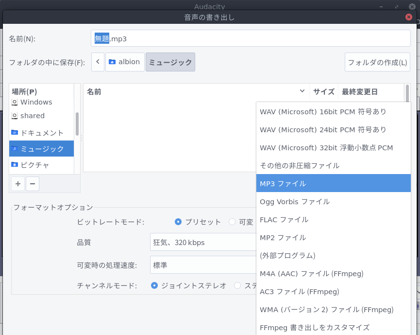The width and height of the screenshot is (420, 335).
Task: Navigate to albion via the breadcrumb button
Action: pos(125,62)
